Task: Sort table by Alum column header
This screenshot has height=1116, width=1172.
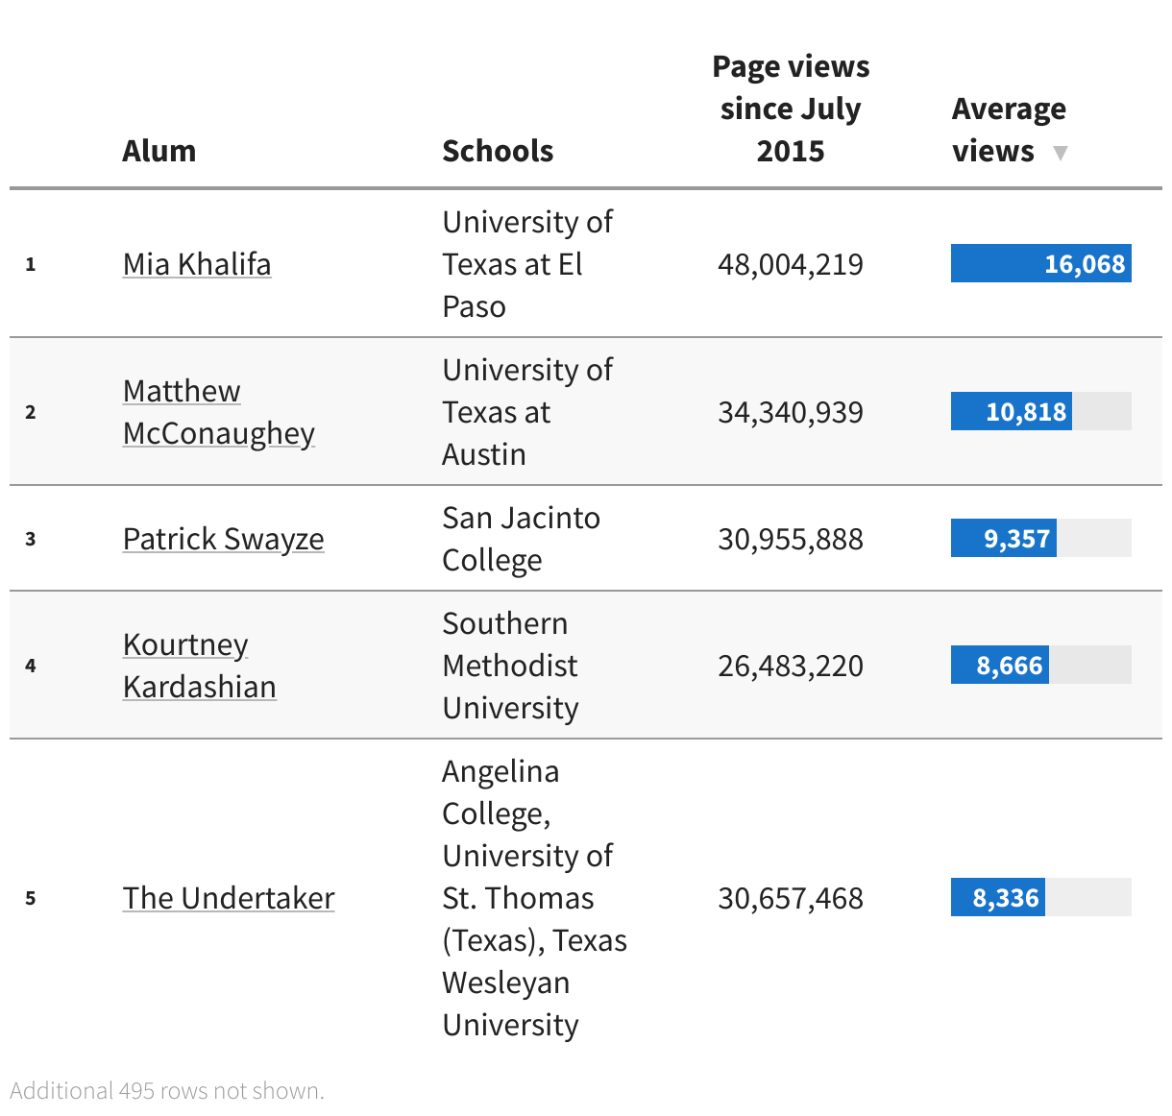Action: click(159, 151)
